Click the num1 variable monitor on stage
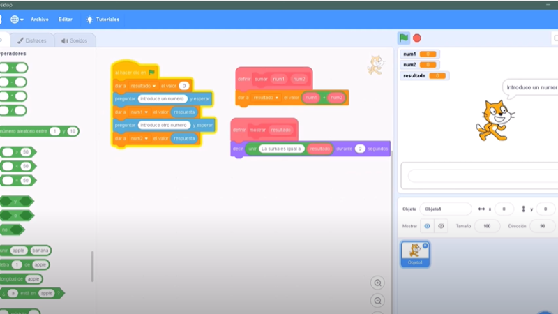Screen dimensions: 558x314 point(420,54)
